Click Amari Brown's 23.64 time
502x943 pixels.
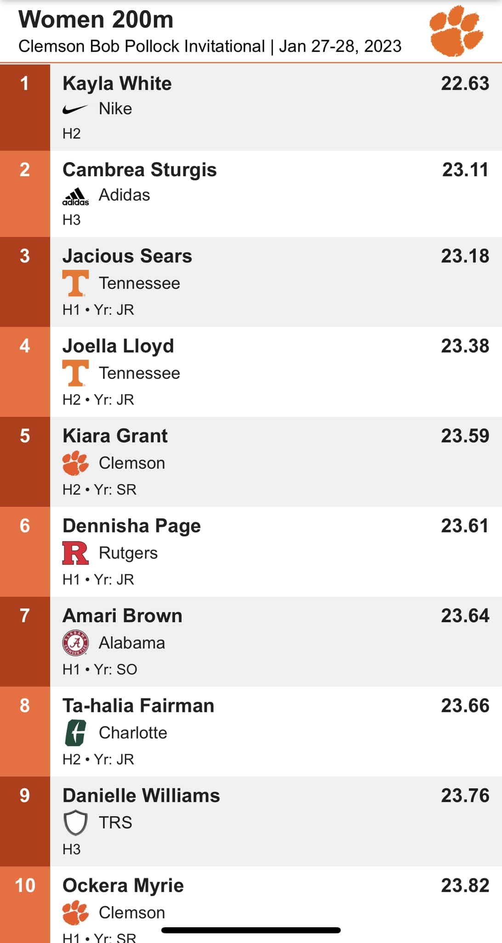tap(465, 616)
